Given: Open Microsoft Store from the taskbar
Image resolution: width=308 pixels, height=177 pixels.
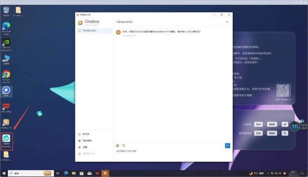Looking at the screenshot, I should tap(81, 173).
